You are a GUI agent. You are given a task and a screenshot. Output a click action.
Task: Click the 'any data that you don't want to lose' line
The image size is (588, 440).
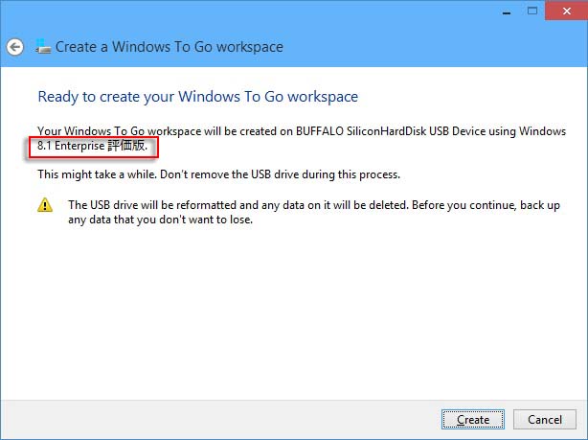160,220
